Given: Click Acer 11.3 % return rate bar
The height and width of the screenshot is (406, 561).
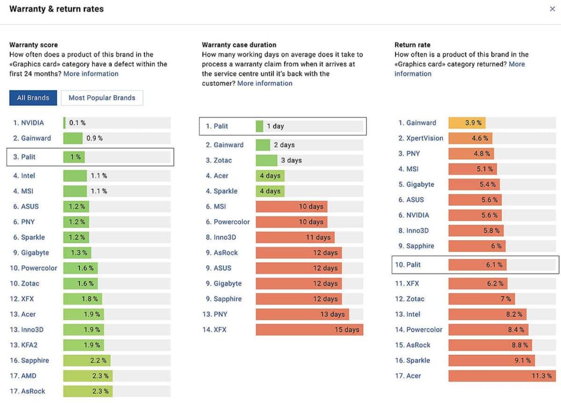Looking at the screenshot, I should [x=501, y=376].
